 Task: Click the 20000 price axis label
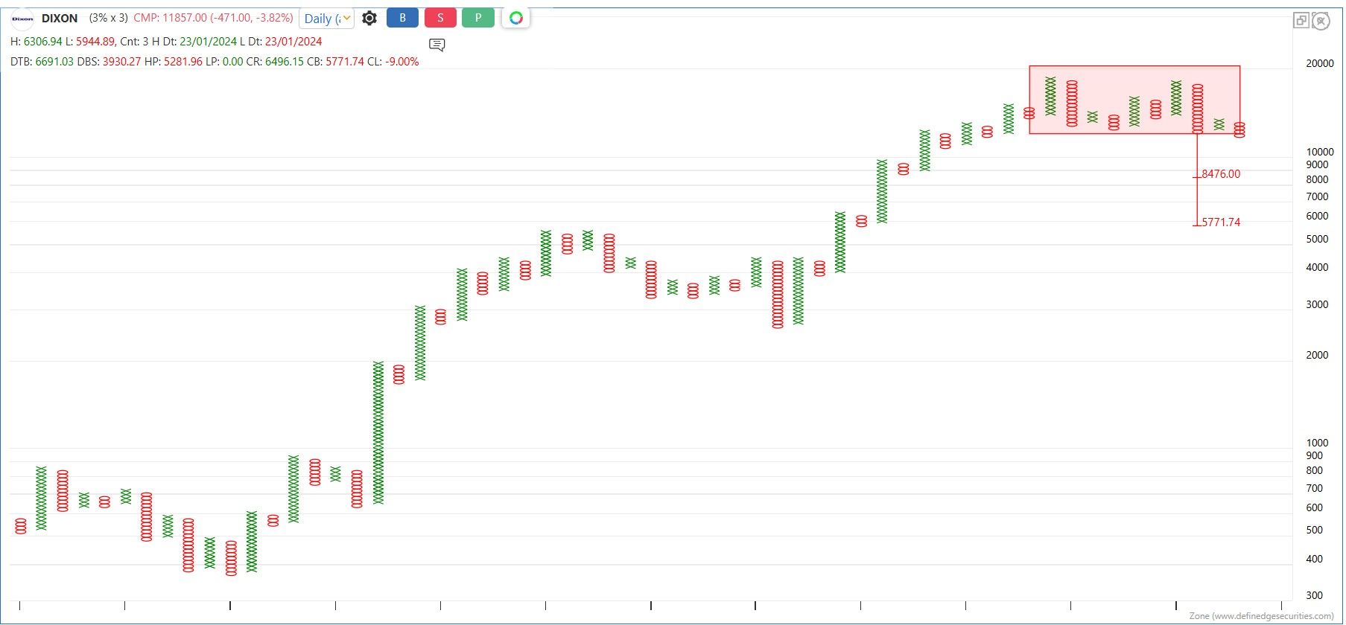1320,64
